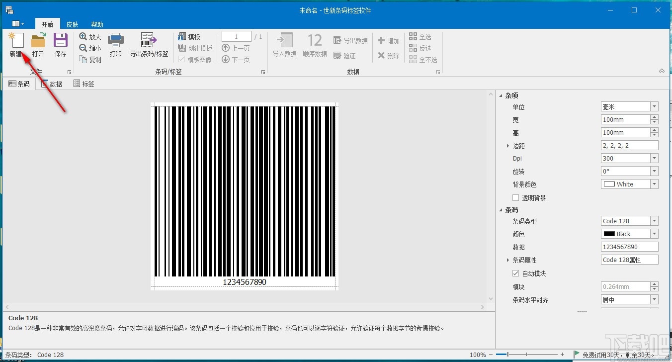Open the 数据 panel tab

(51, 84)
